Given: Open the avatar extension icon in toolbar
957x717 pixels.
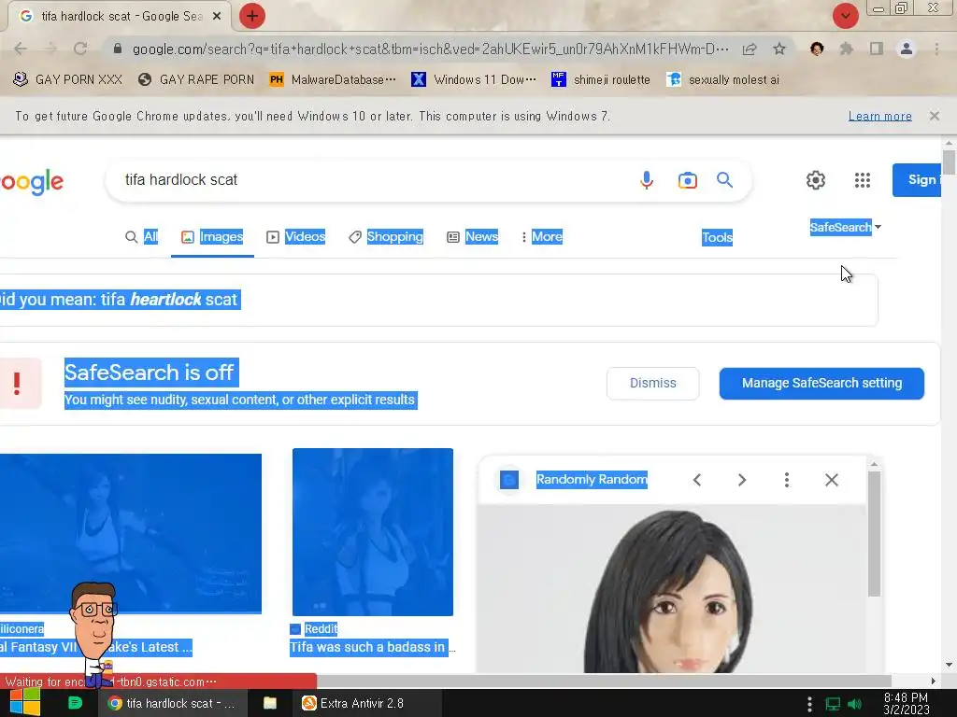Looking at the screenshot, I should tap(817, 49).
